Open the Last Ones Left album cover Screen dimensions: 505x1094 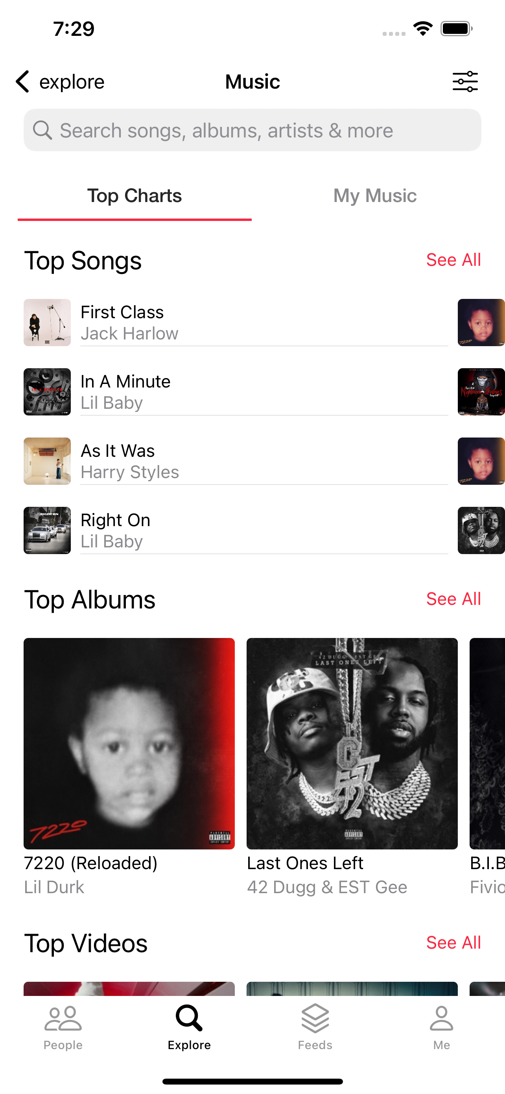point(352,744)
